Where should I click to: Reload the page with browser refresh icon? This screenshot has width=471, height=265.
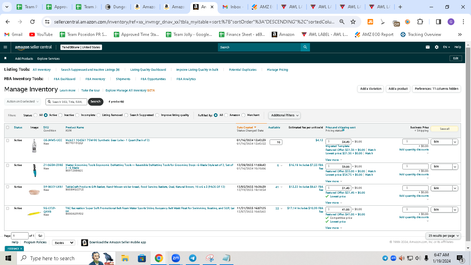[x=32, y=22]
